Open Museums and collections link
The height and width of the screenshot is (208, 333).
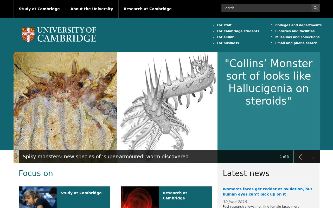point(297,37)
